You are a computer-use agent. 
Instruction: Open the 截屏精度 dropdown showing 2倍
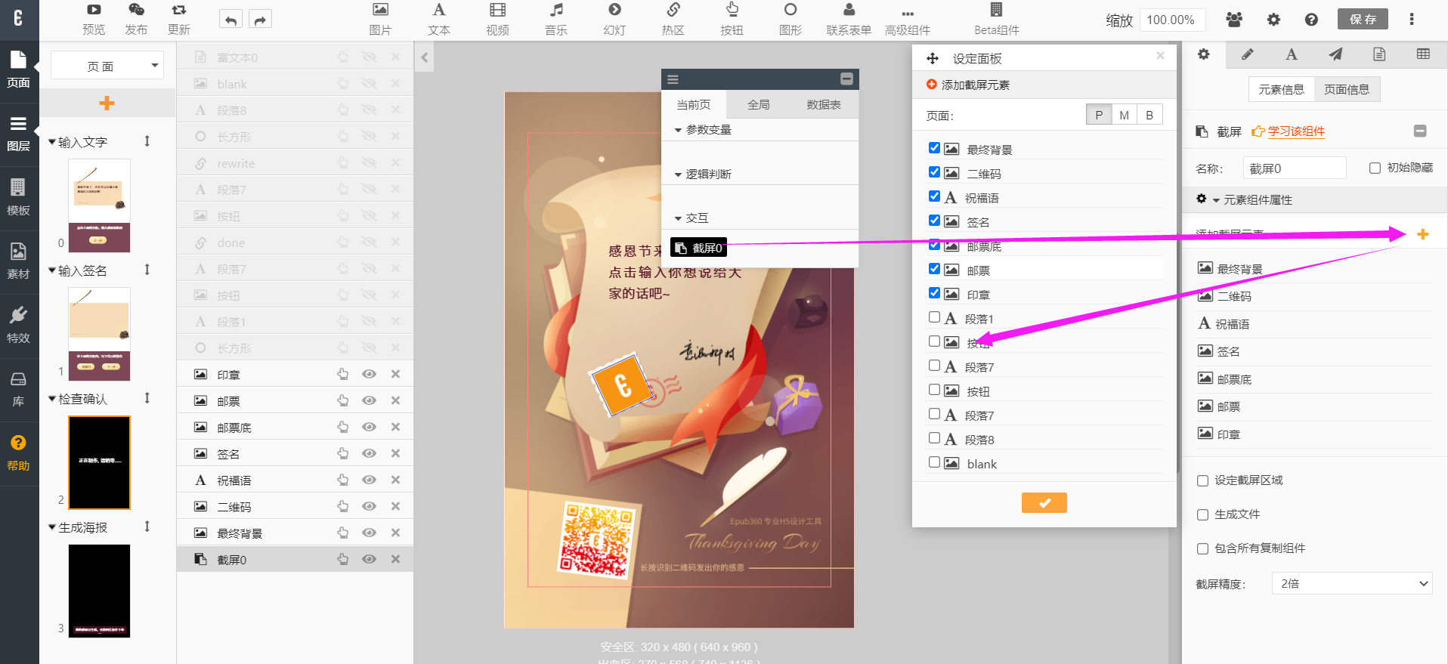click(1352, 584)
